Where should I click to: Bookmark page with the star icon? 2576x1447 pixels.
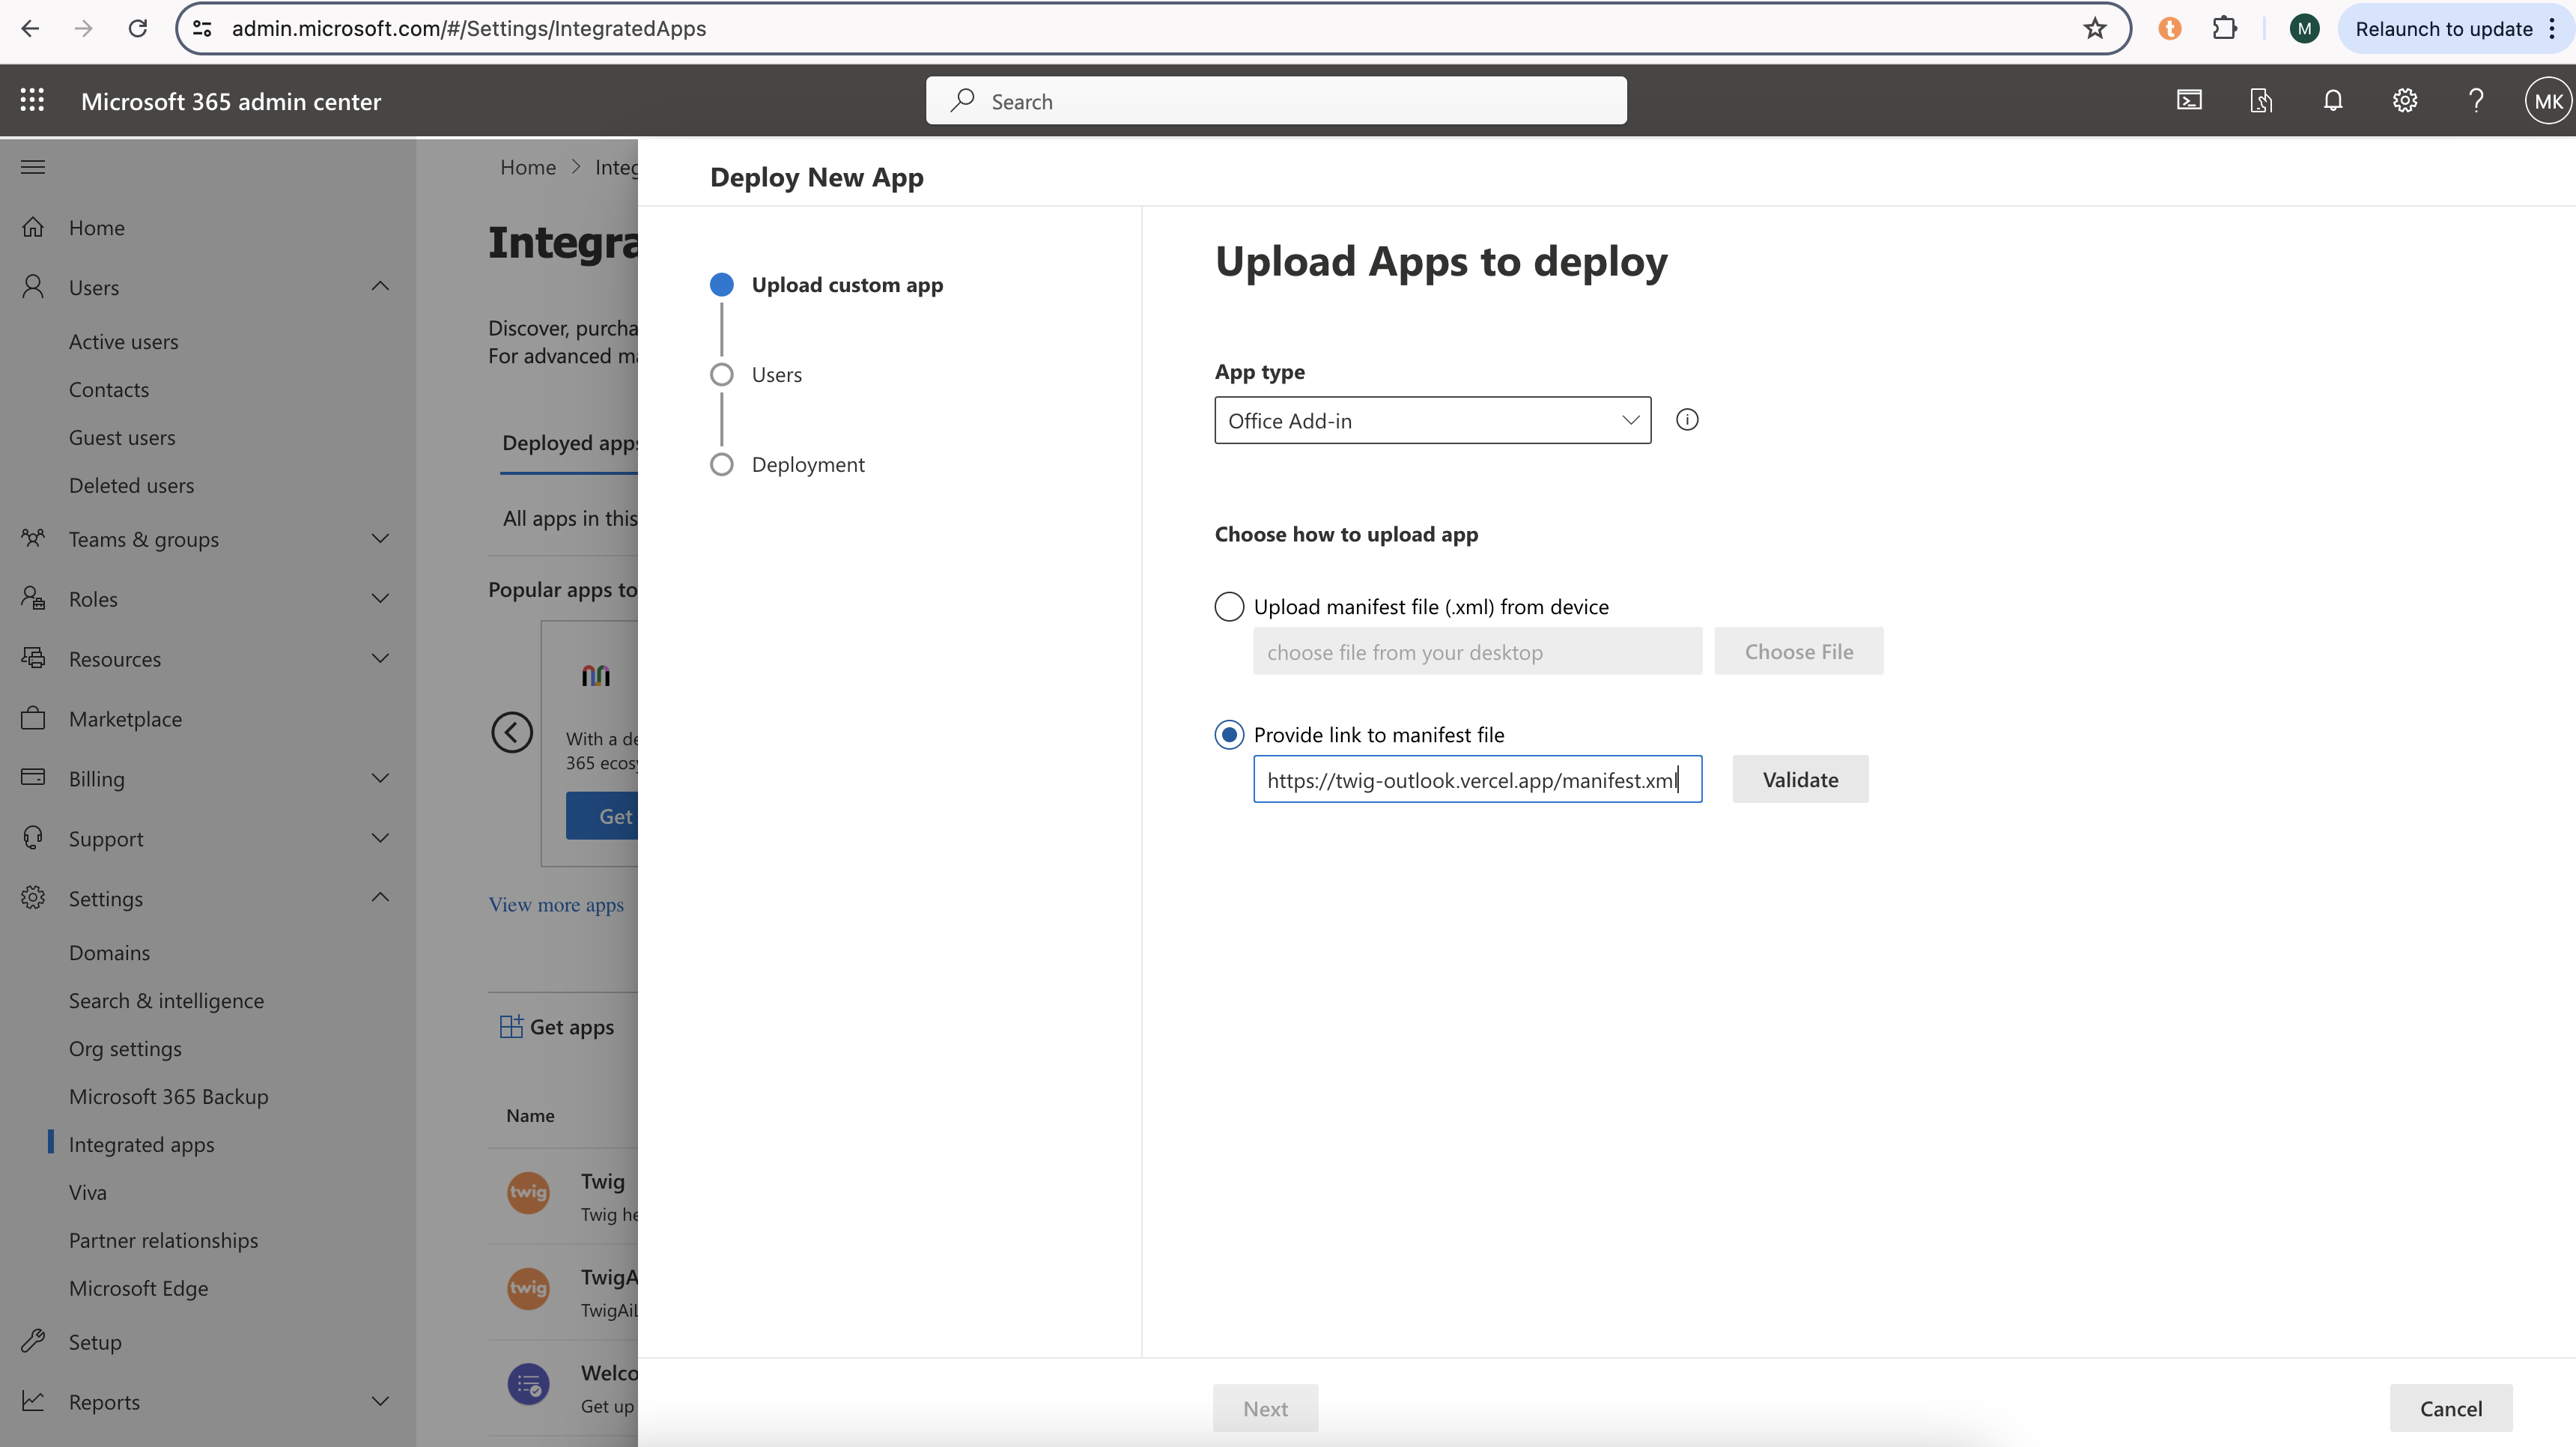[x=2095, y=28]
